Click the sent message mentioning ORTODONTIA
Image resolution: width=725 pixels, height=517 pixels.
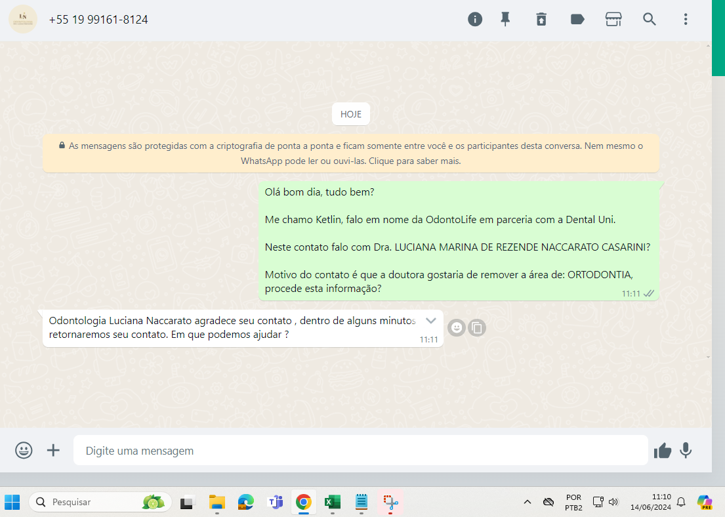pyautogui.click(x=459, y=241)
